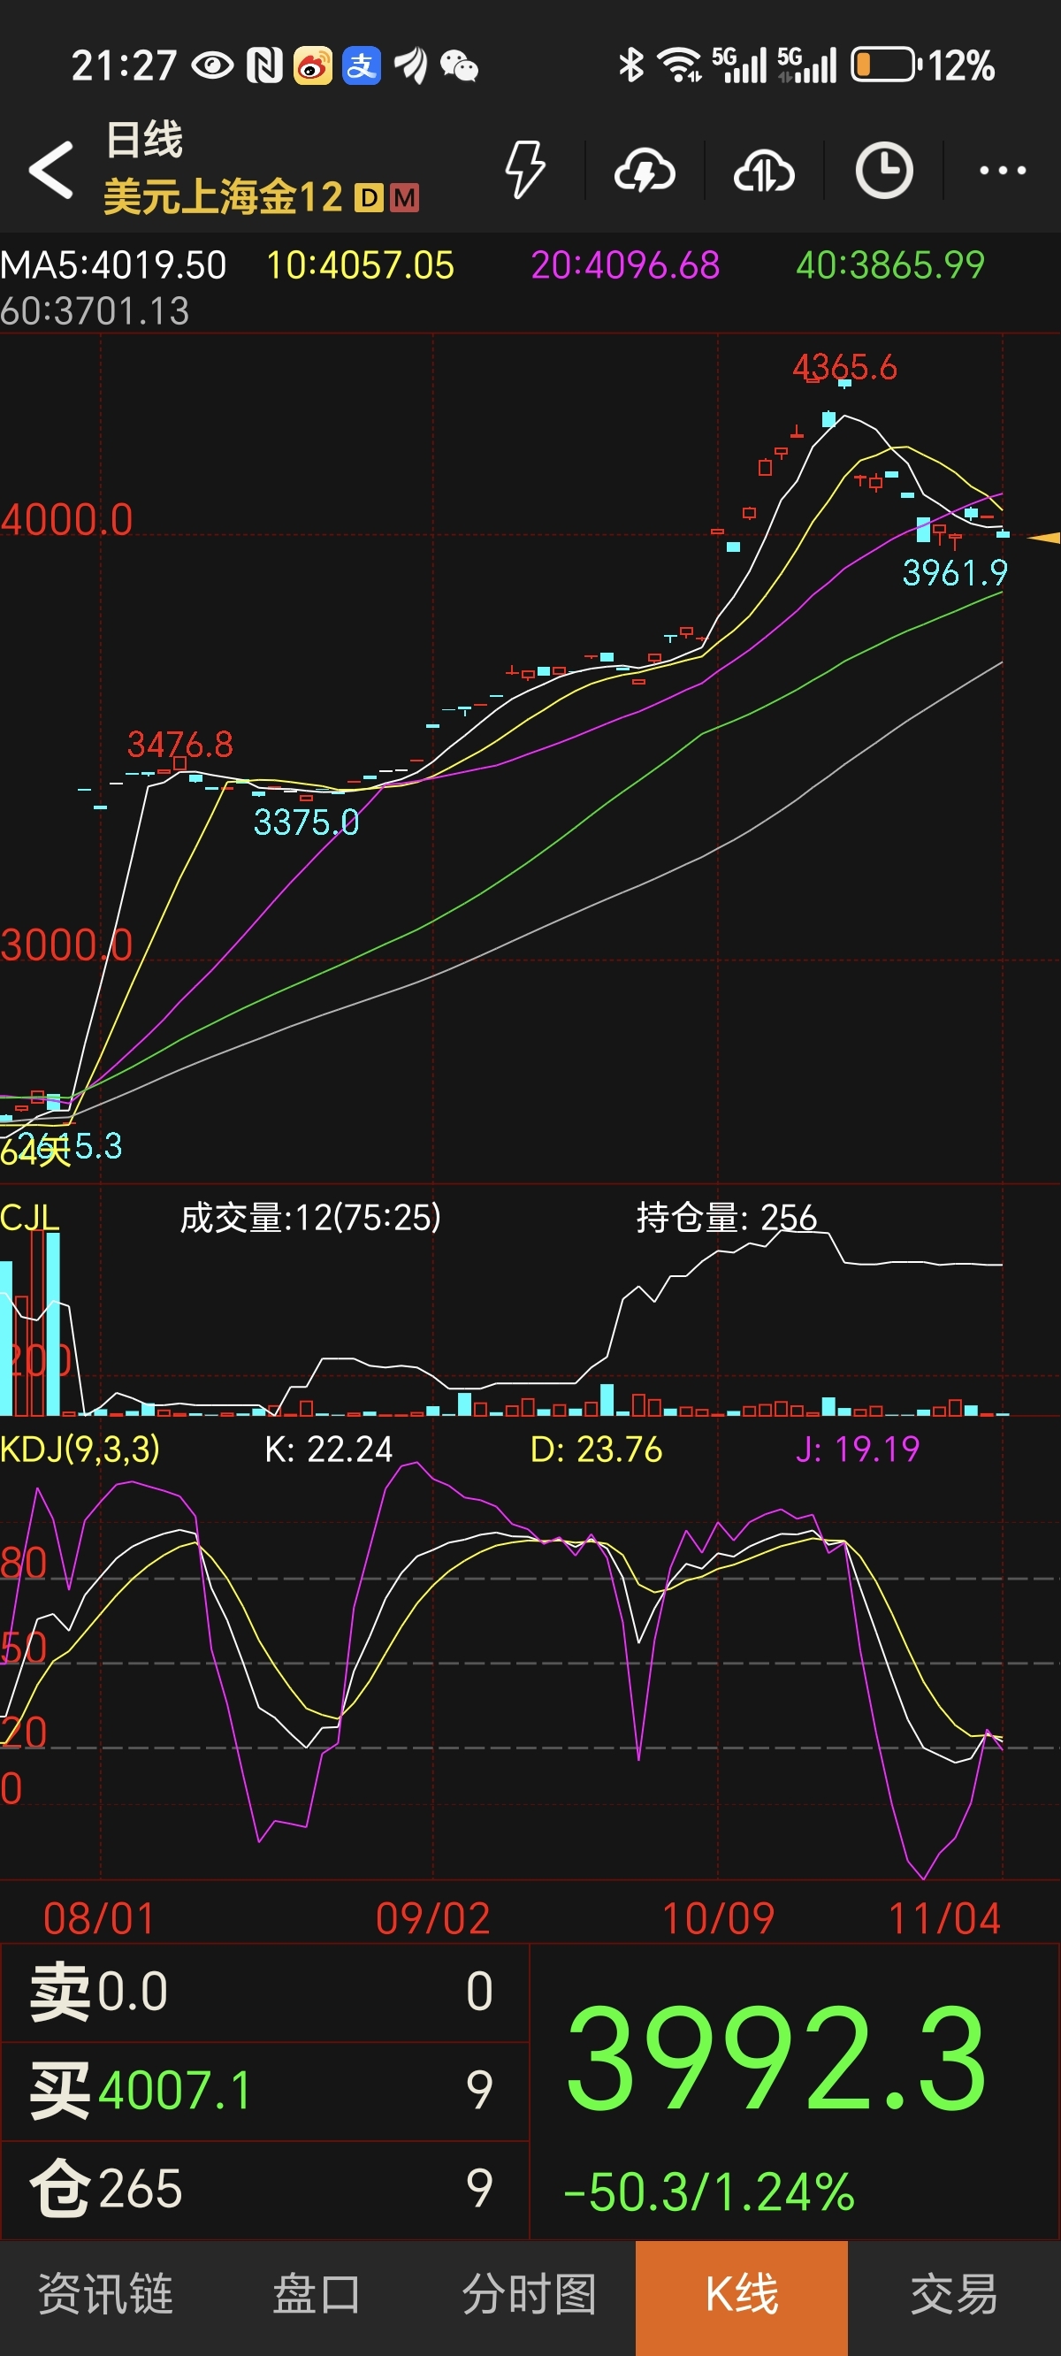1061x2356 pixels.
Task: Tap the J: 19.19 value
Action: click(x=858, y=1450)
